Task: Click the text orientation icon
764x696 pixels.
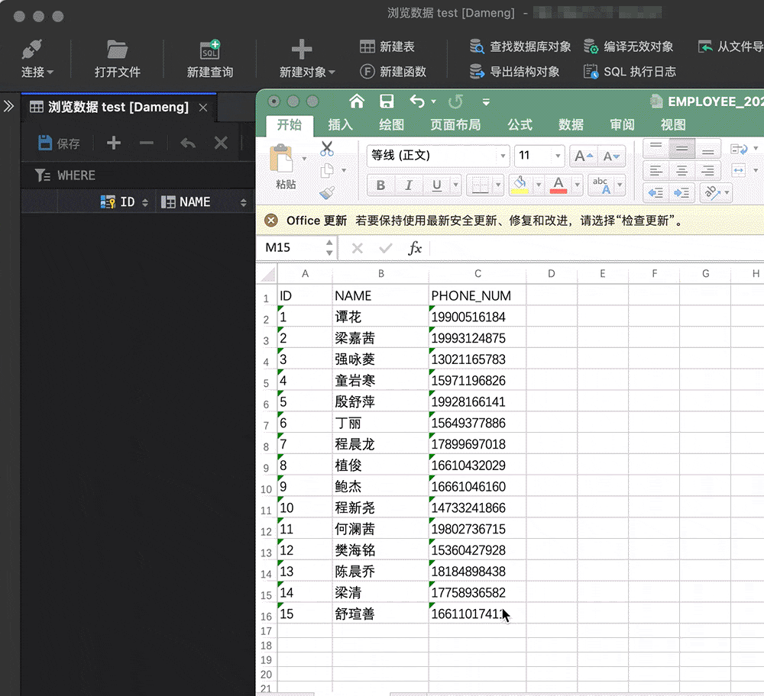Action: pyautogui.click(x=712, y=193)
